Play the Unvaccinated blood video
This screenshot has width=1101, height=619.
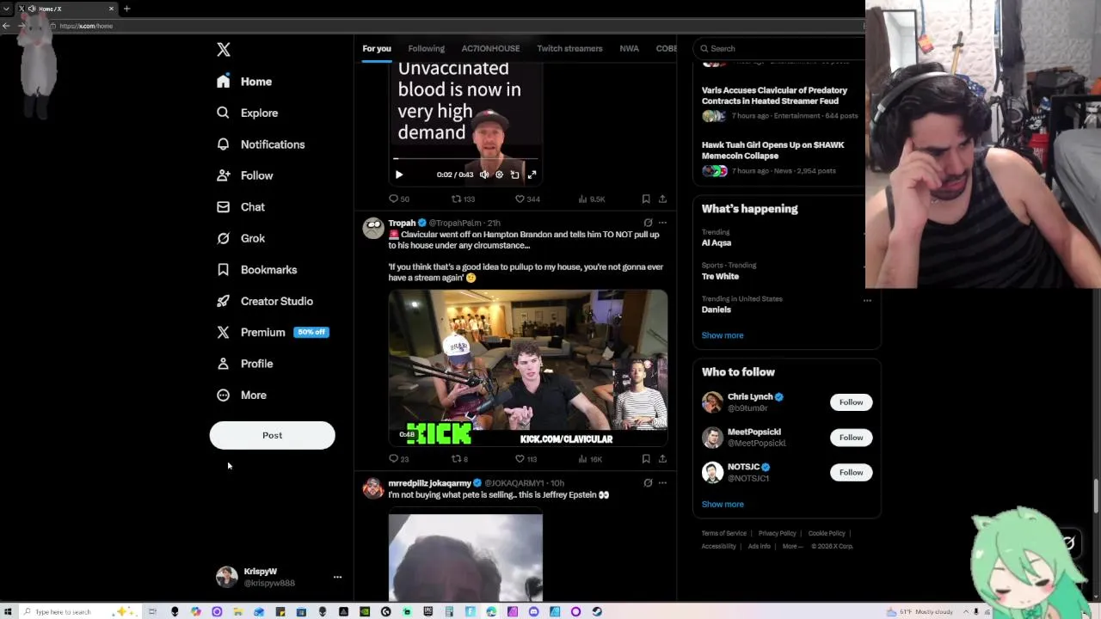(x=399, y=175)
